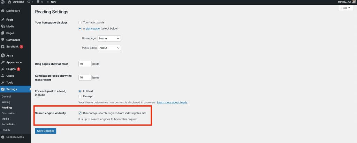
Task: Open the Posts page dropdown set to About
Action: point(109,48)
